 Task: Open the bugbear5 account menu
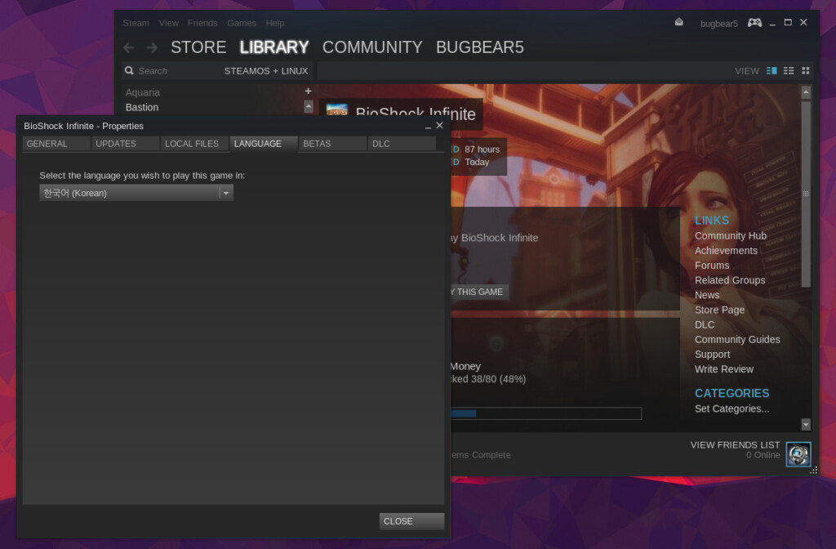tap(718, 24)
